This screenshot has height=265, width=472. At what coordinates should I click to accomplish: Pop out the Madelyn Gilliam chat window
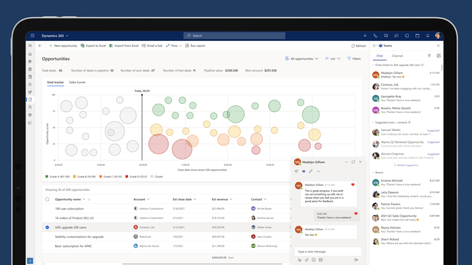coord(353,162)
